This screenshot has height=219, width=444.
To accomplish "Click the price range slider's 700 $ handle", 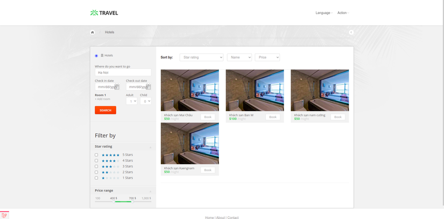I will 132,202.
